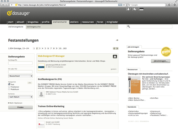Open the user account icon menu
The image size is (178, 129).
coord(129,9)
